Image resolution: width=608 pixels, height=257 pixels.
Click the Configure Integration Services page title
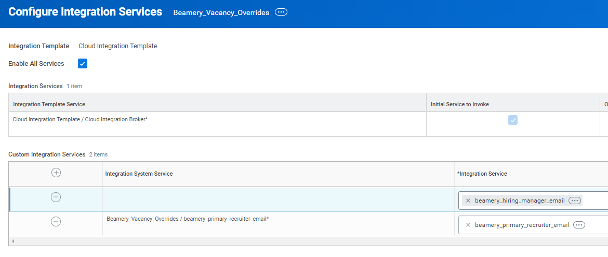(85, 12)
